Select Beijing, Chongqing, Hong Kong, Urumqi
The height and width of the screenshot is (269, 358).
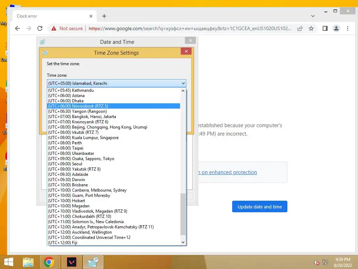114,127
